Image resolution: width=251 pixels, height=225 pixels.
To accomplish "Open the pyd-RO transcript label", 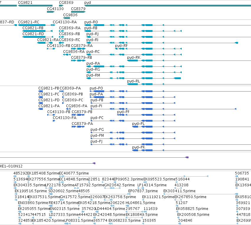I will point(91,22).
